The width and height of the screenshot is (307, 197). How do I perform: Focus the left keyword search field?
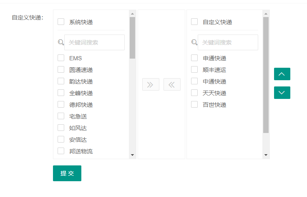(95, 42)
